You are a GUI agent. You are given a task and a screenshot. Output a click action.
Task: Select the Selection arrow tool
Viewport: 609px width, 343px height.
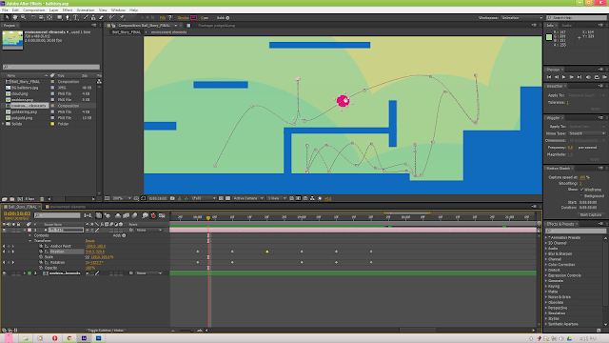click(7, 17)
